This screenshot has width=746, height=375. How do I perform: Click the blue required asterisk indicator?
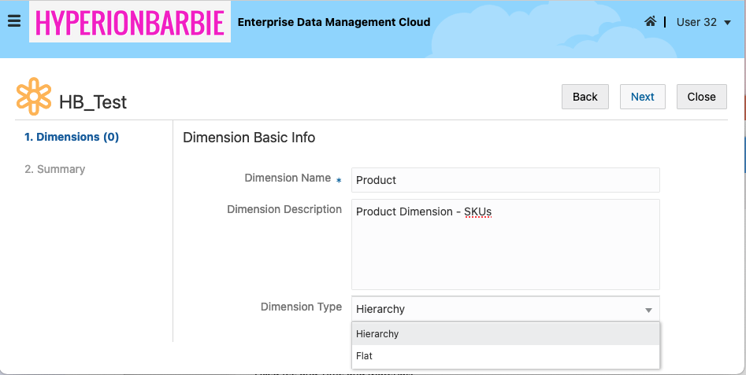339,181
